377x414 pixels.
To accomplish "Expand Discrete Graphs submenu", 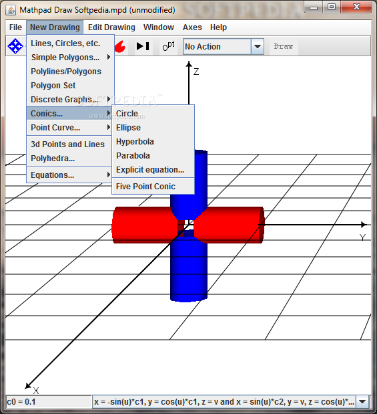I will (70, 99).
